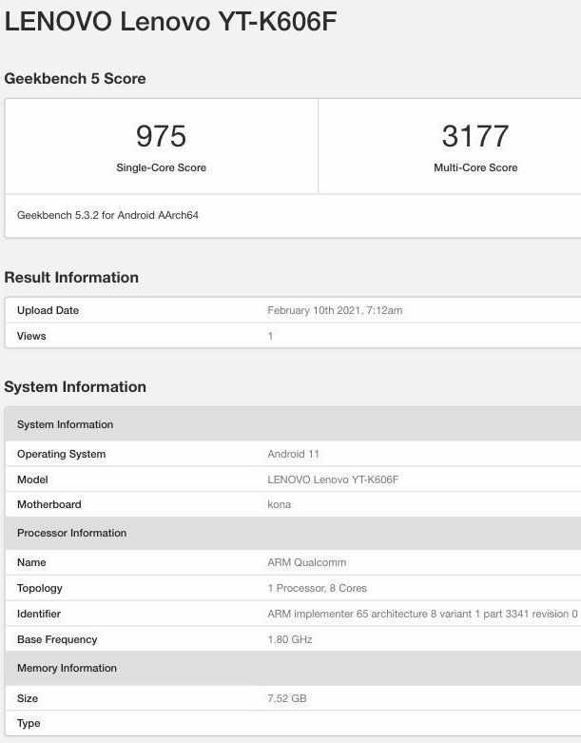Click the Base Frequency row label

click(x=57, y=639)
